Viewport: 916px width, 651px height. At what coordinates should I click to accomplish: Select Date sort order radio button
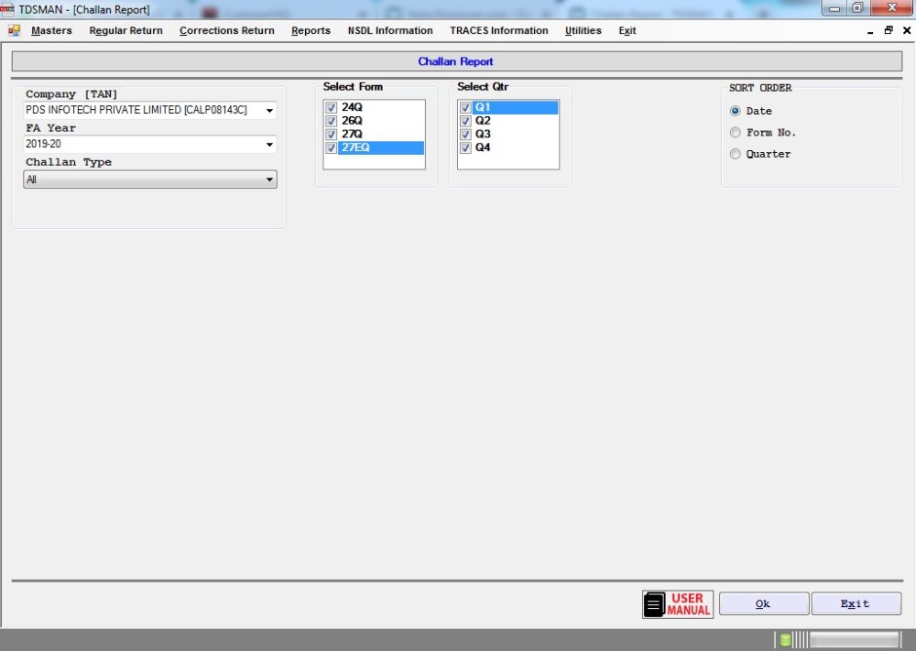tap(736, 111)
